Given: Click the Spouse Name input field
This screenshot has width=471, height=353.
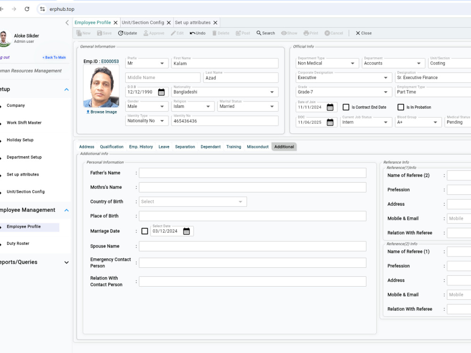Looking at the screenshot, I should (x=252, y=246).
